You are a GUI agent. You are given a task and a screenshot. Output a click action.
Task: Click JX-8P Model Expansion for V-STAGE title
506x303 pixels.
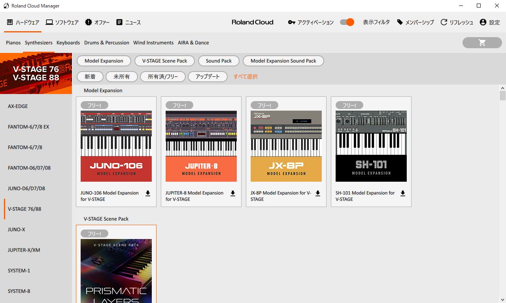pyautogui.click(x=281, y=196)
